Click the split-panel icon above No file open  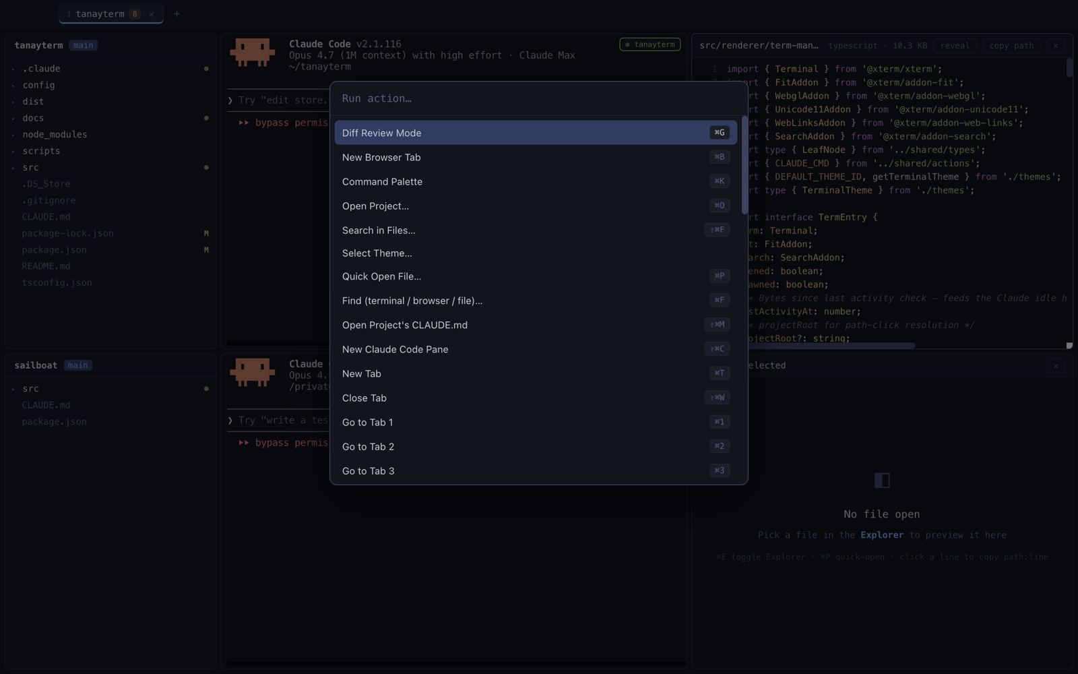coord(882,480)
